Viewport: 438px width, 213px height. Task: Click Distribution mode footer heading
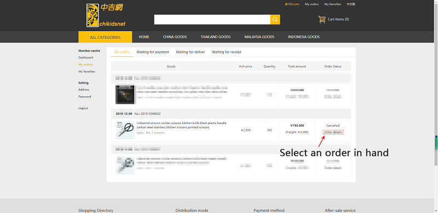click(192, 210)
